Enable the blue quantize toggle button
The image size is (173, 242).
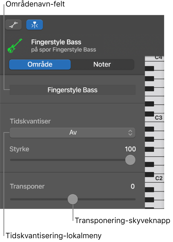(34, 25)
